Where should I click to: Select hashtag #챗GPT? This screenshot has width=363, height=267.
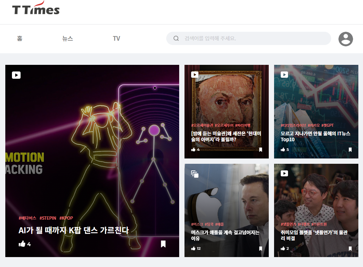[327, 125]
